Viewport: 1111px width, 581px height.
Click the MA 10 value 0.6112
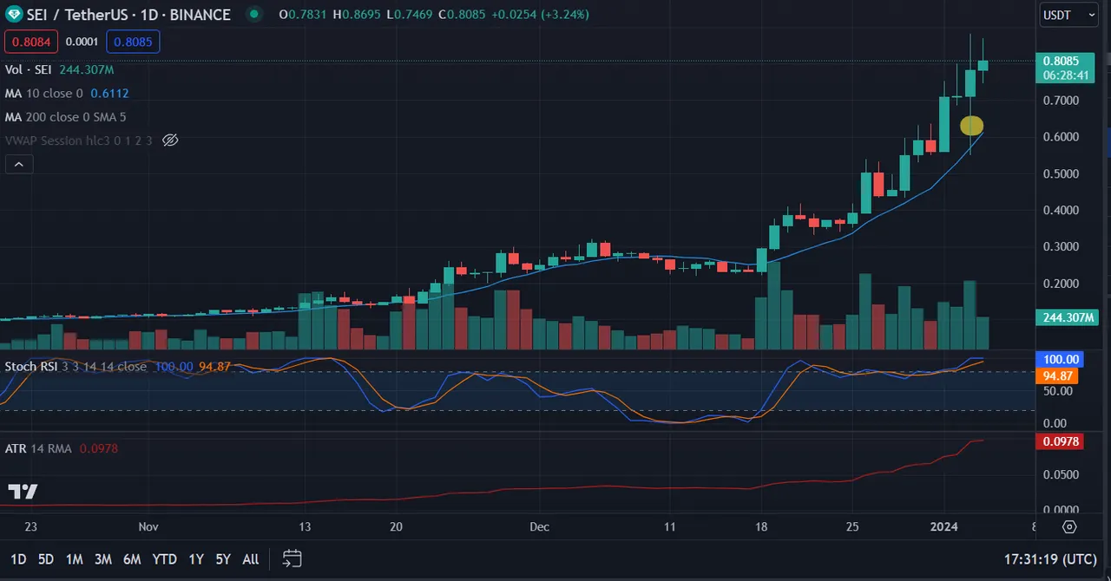[x=109, y=93]
